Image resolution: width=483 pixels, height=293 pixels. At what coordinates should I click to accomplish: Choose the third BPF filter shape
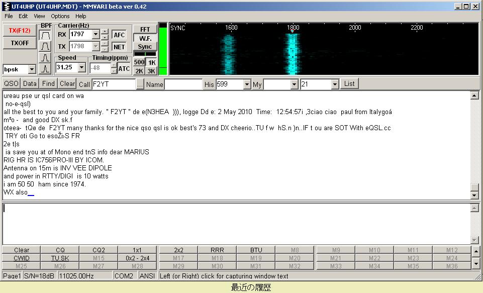[x=45, y=58]
